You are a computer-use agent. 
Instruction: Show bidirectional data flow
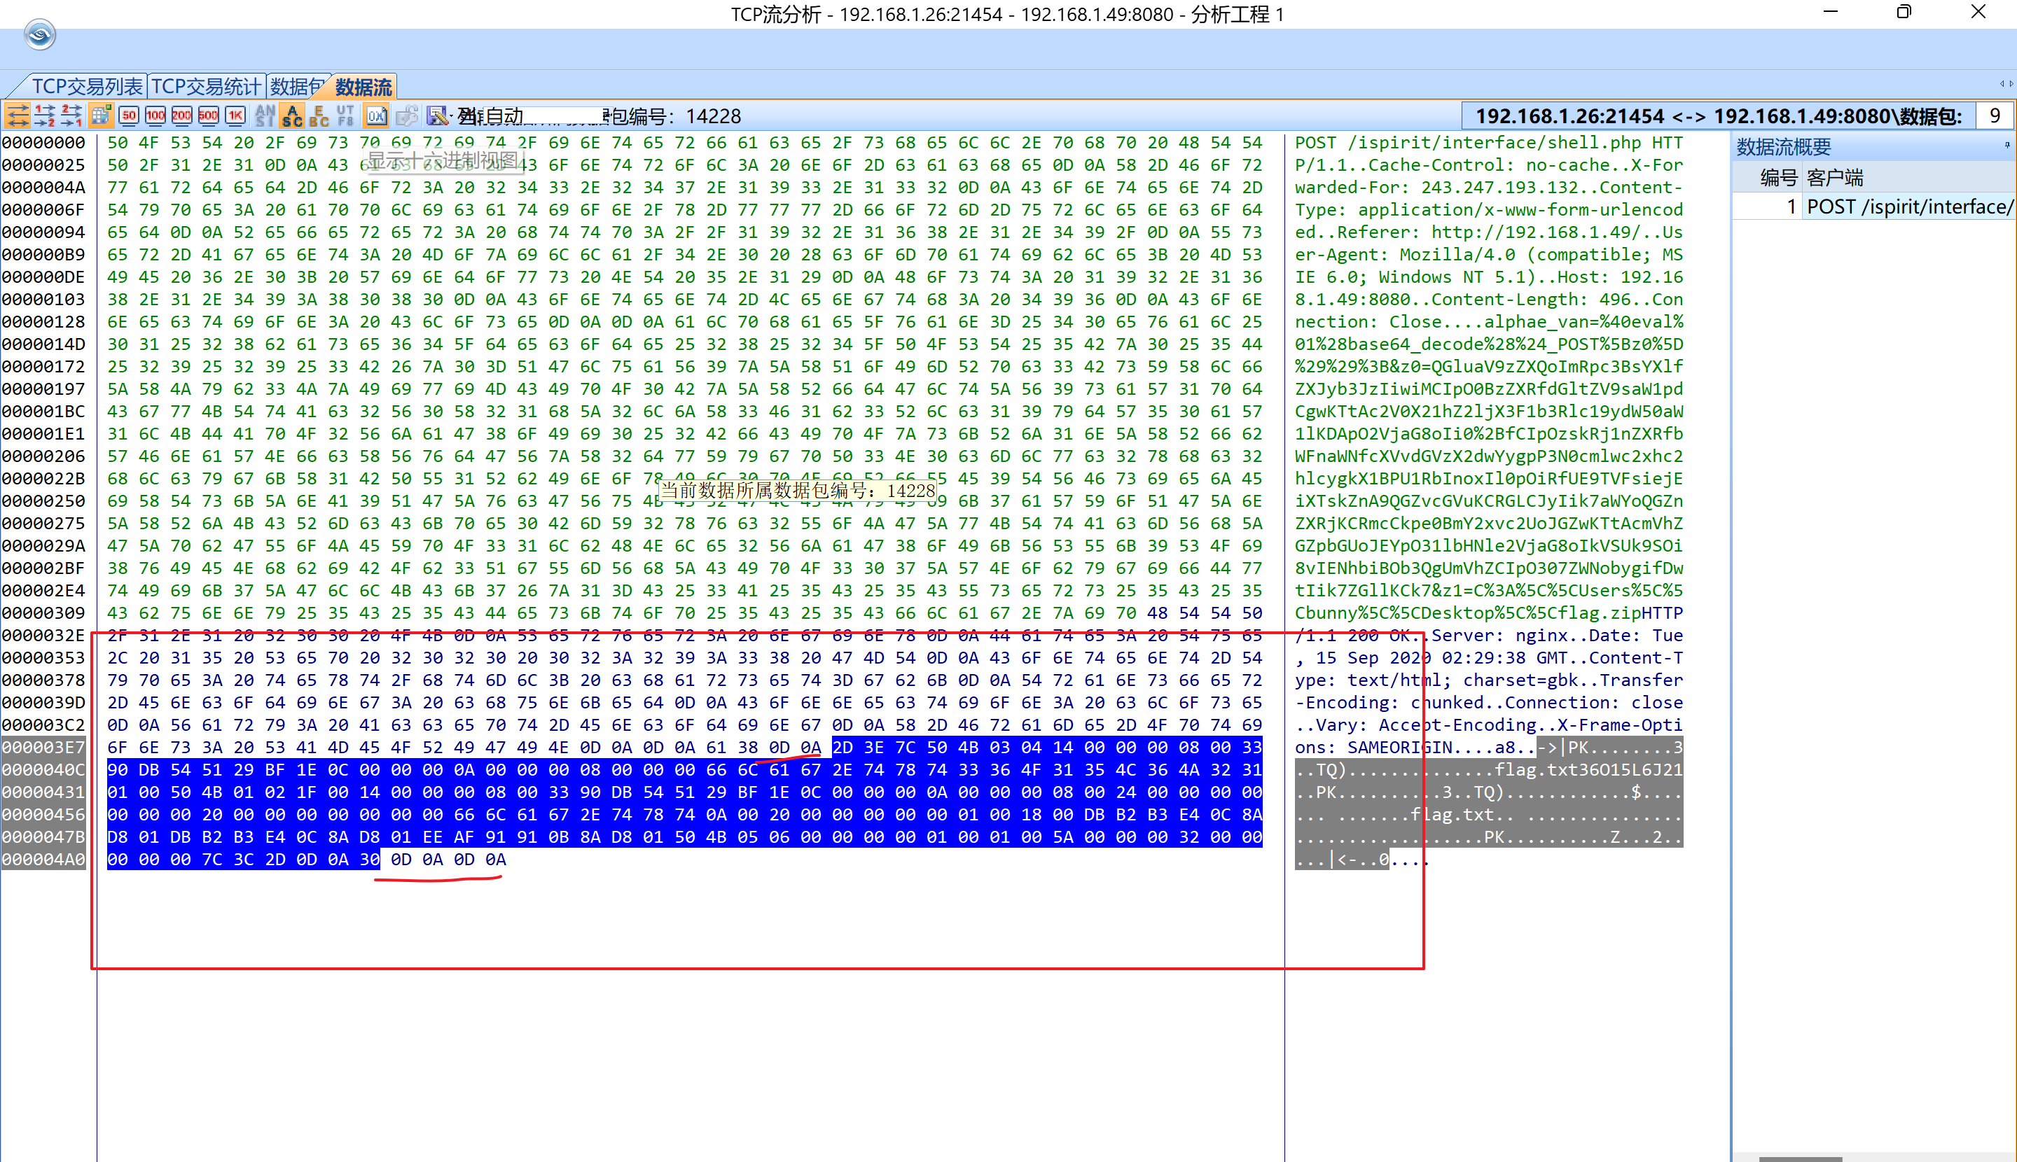(18, 115)
